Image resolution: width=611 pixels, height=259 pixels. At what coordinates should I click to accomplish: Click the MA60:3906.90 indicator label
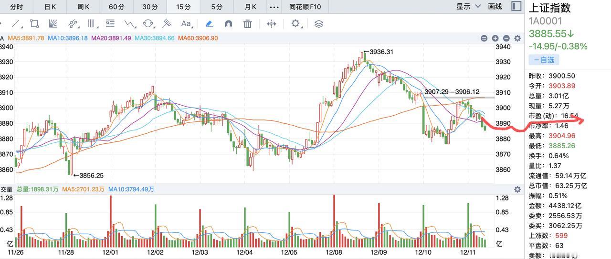point(198,38)
